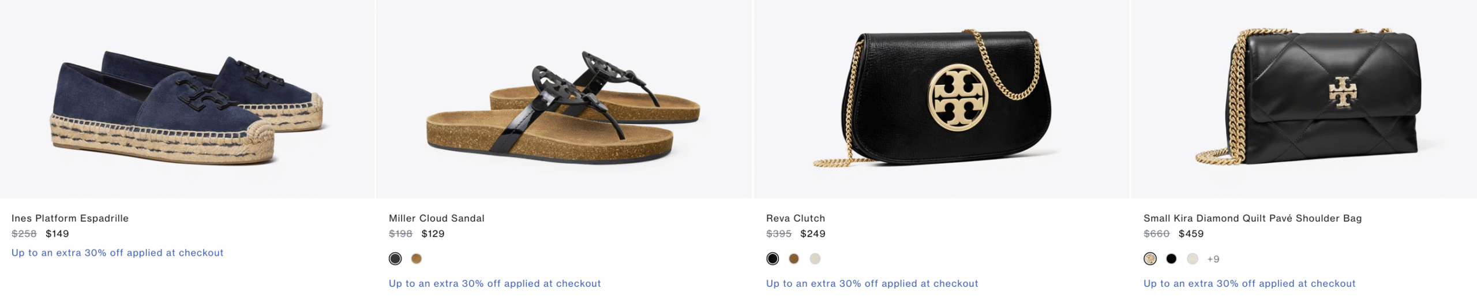This screenshot has height=300, width=1477.
Task: Click extra 30% off link under Ines Espadrille
Action: point(117,253)
